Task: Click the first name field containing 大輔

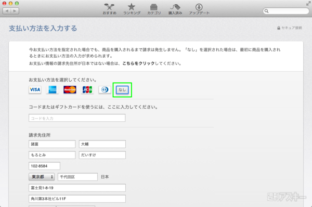Action: tap(102, 144)
